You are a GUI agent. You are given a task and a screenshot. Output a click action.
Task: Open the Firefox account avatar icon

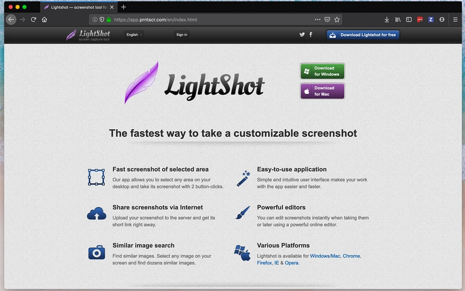[x=442, y=20]
